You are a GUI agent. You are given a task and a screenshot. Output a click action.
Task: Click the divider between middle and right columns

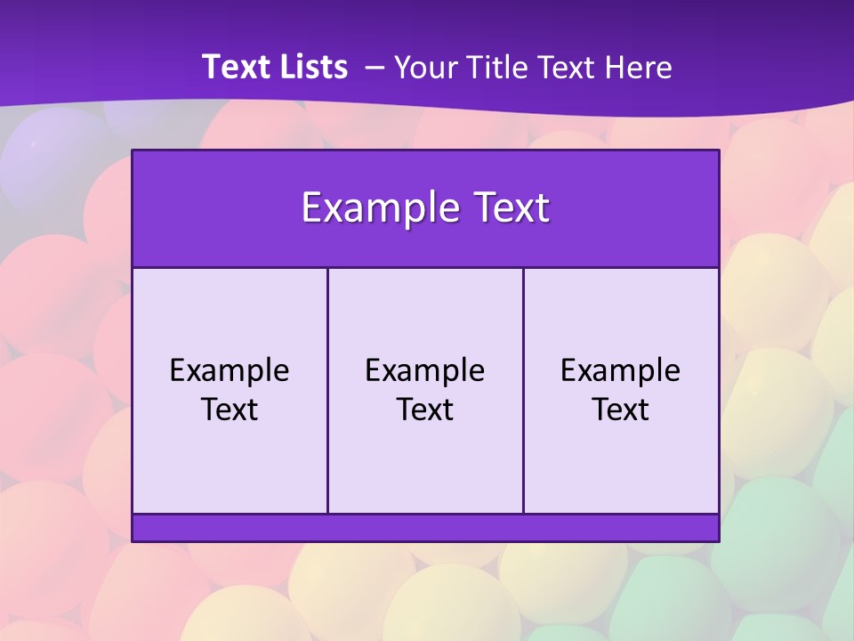coord(523,390)
